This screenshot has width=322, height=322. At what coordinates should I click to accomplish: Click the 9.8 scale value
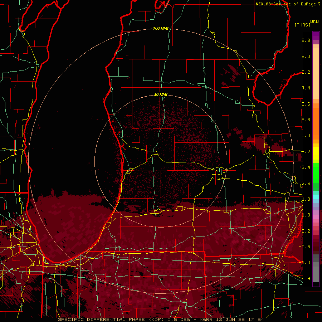pos(306,40)
